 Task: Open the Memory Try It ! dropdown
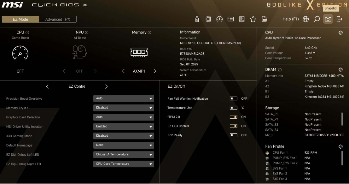tap(124, 108)
